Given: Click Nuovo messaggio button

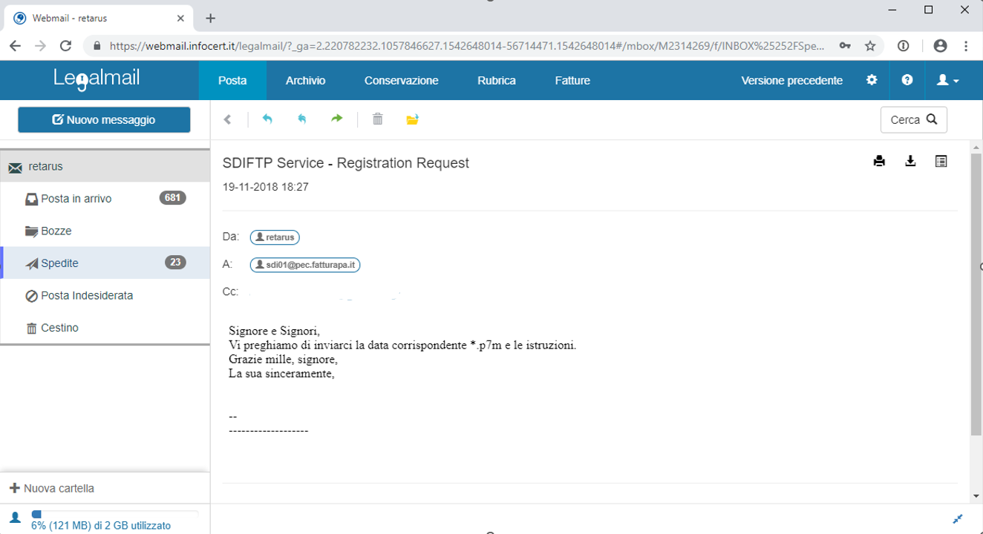Looking at the screenshot, I should tap(104, 120).
